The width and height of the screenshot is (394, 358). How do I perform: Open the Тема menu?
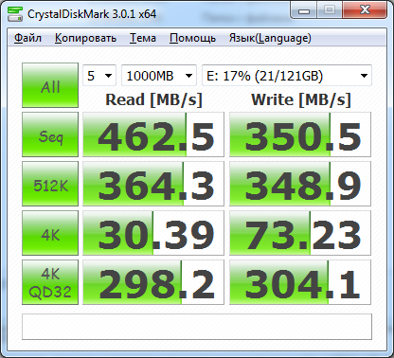click(x=143, y=38)
